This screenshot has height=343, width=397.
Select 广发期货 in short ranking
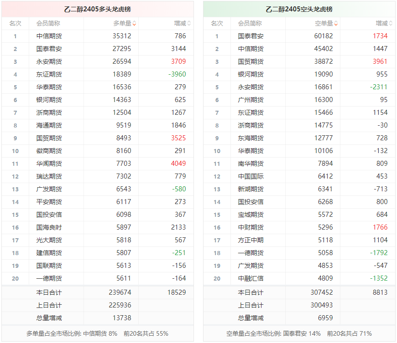251,266
